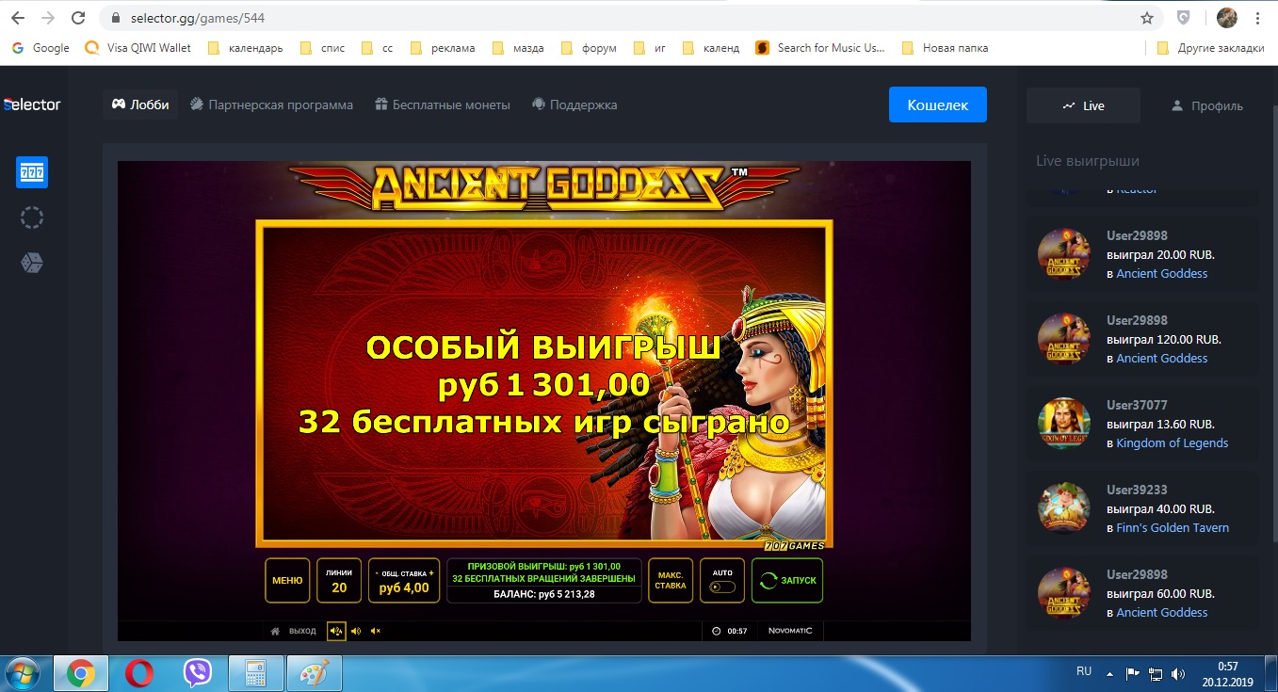Mute all sound with the crossed speaker icon
This screenshot has height=692, width=1278.
373,631
